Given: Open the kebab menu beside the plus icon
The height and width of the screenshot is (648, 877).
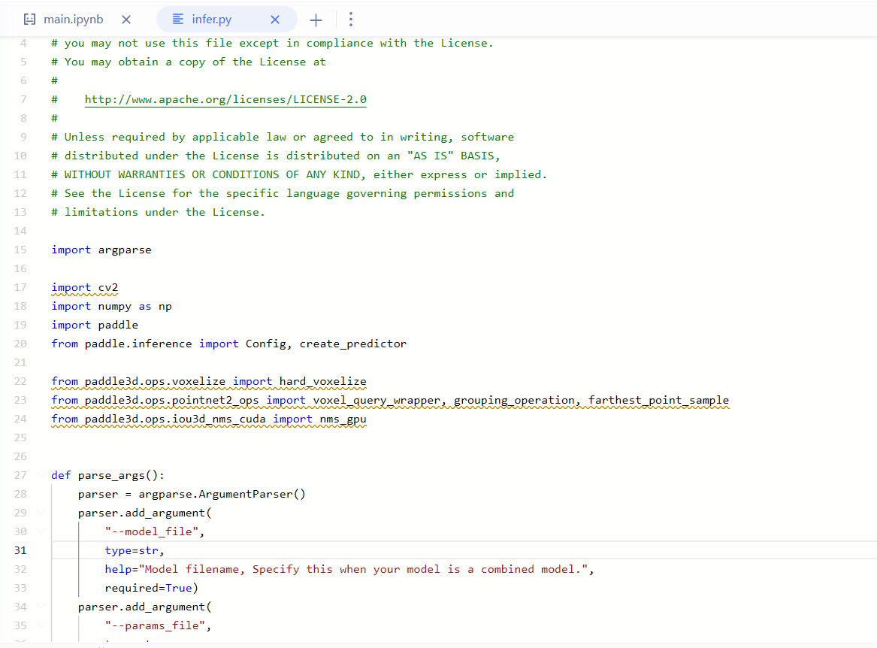Looking at the screenshot, I should point(351,20).
